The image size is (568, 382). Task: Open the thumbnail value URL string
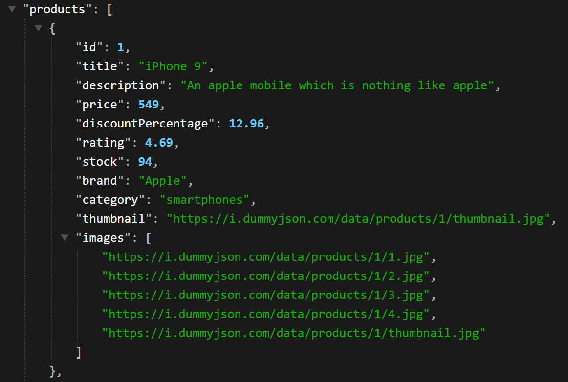click(358, 219)
